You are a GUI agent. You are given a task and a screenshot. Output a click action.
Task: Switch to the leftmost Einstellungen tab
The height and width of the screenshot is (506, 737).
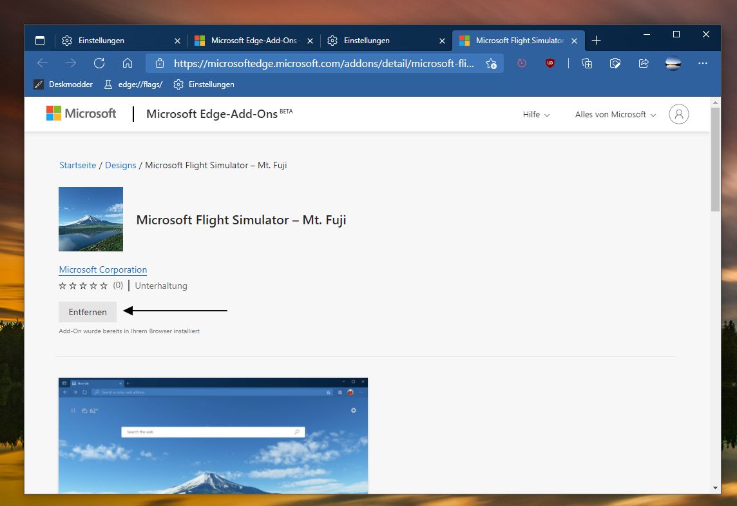[x=120, y=41]
